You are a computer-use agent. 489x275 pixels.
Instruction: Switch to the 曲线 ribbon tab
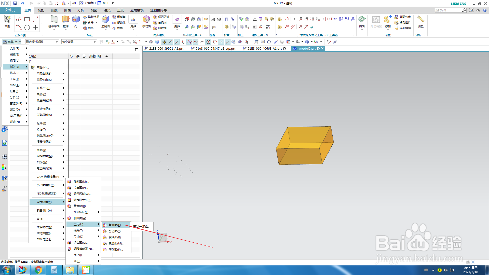click(54, 10)
